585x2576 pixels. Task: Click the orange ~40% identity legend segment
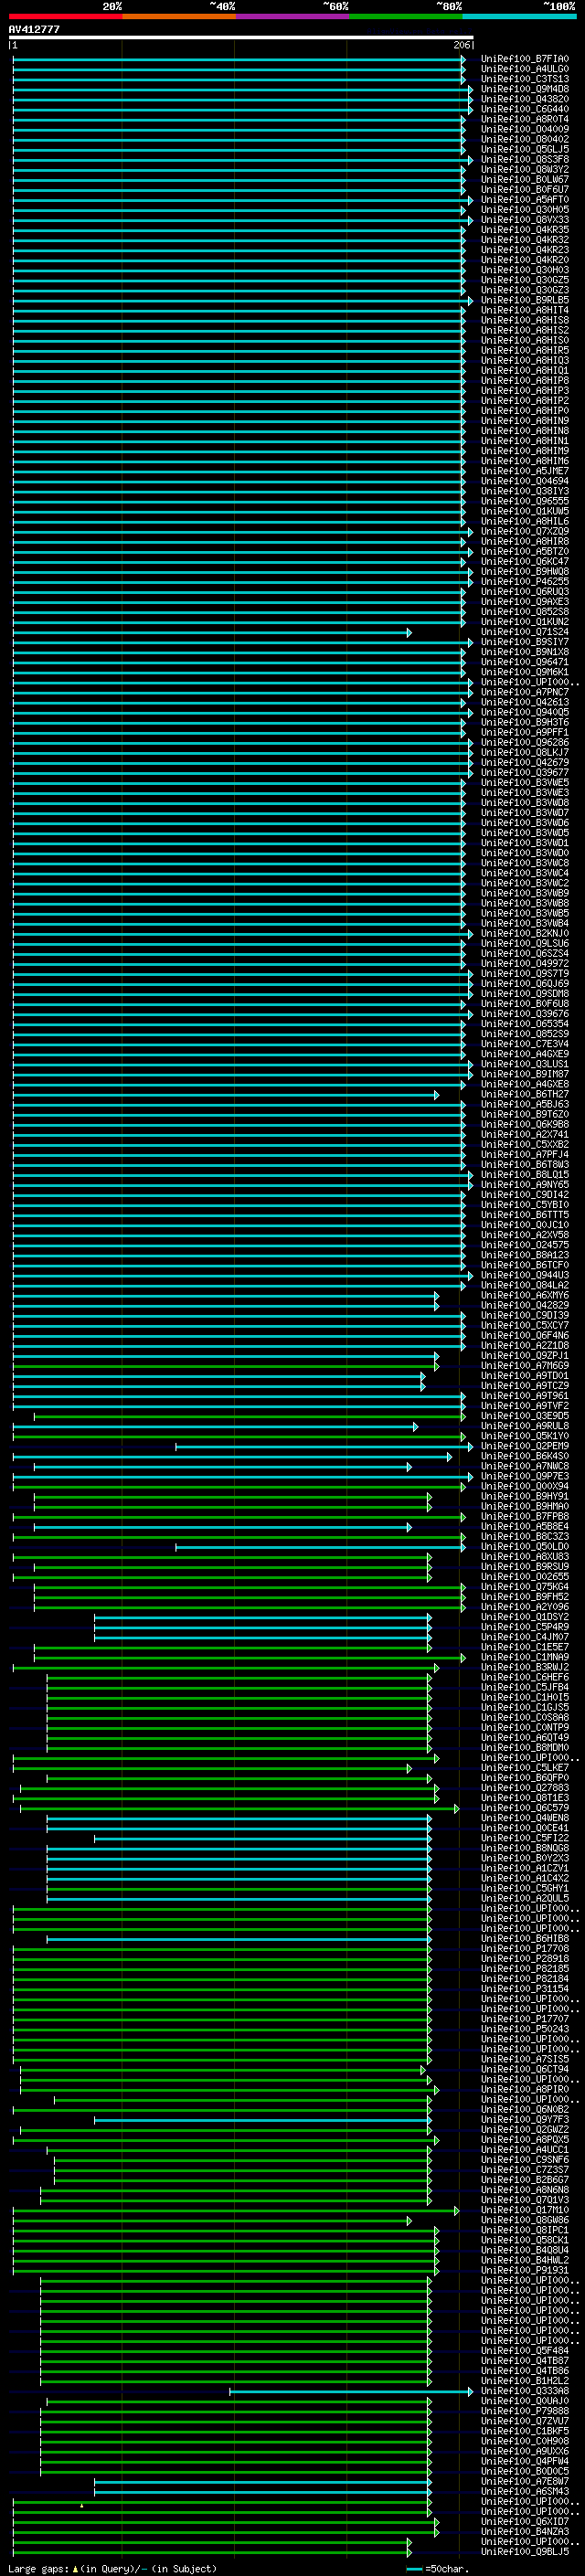pos(179,16)
